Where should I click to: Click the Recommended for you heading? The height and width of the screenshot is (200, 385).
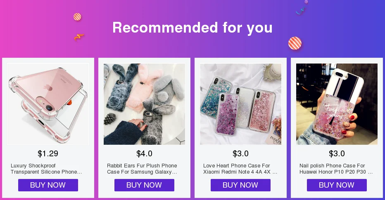click(x=192, y=28)
